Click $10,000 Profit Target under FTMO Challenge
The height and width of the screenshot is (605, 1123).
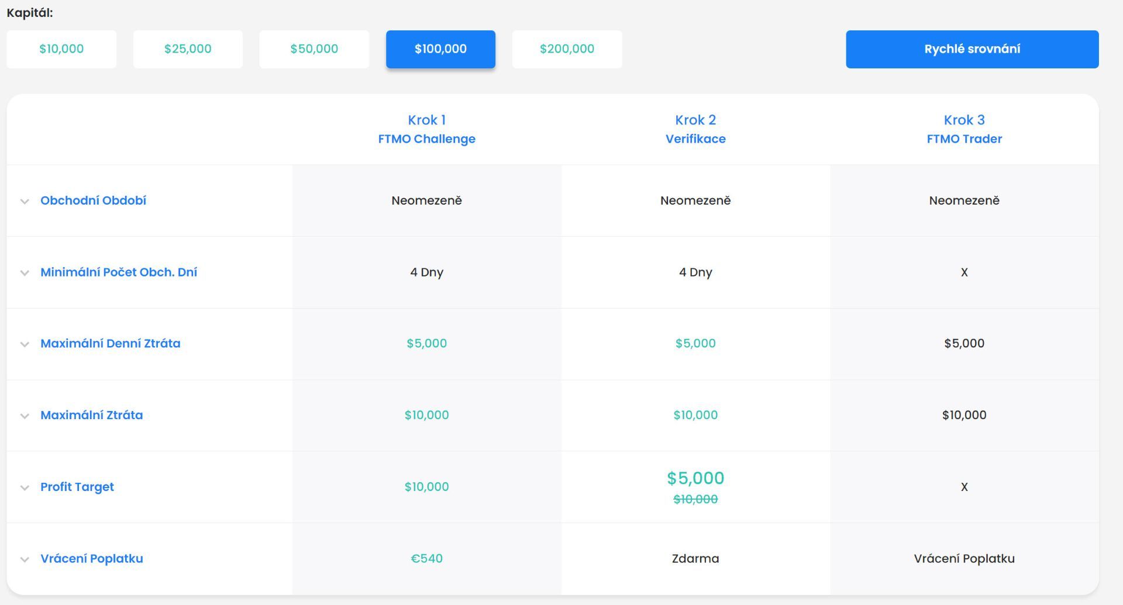tap(427, 487)
